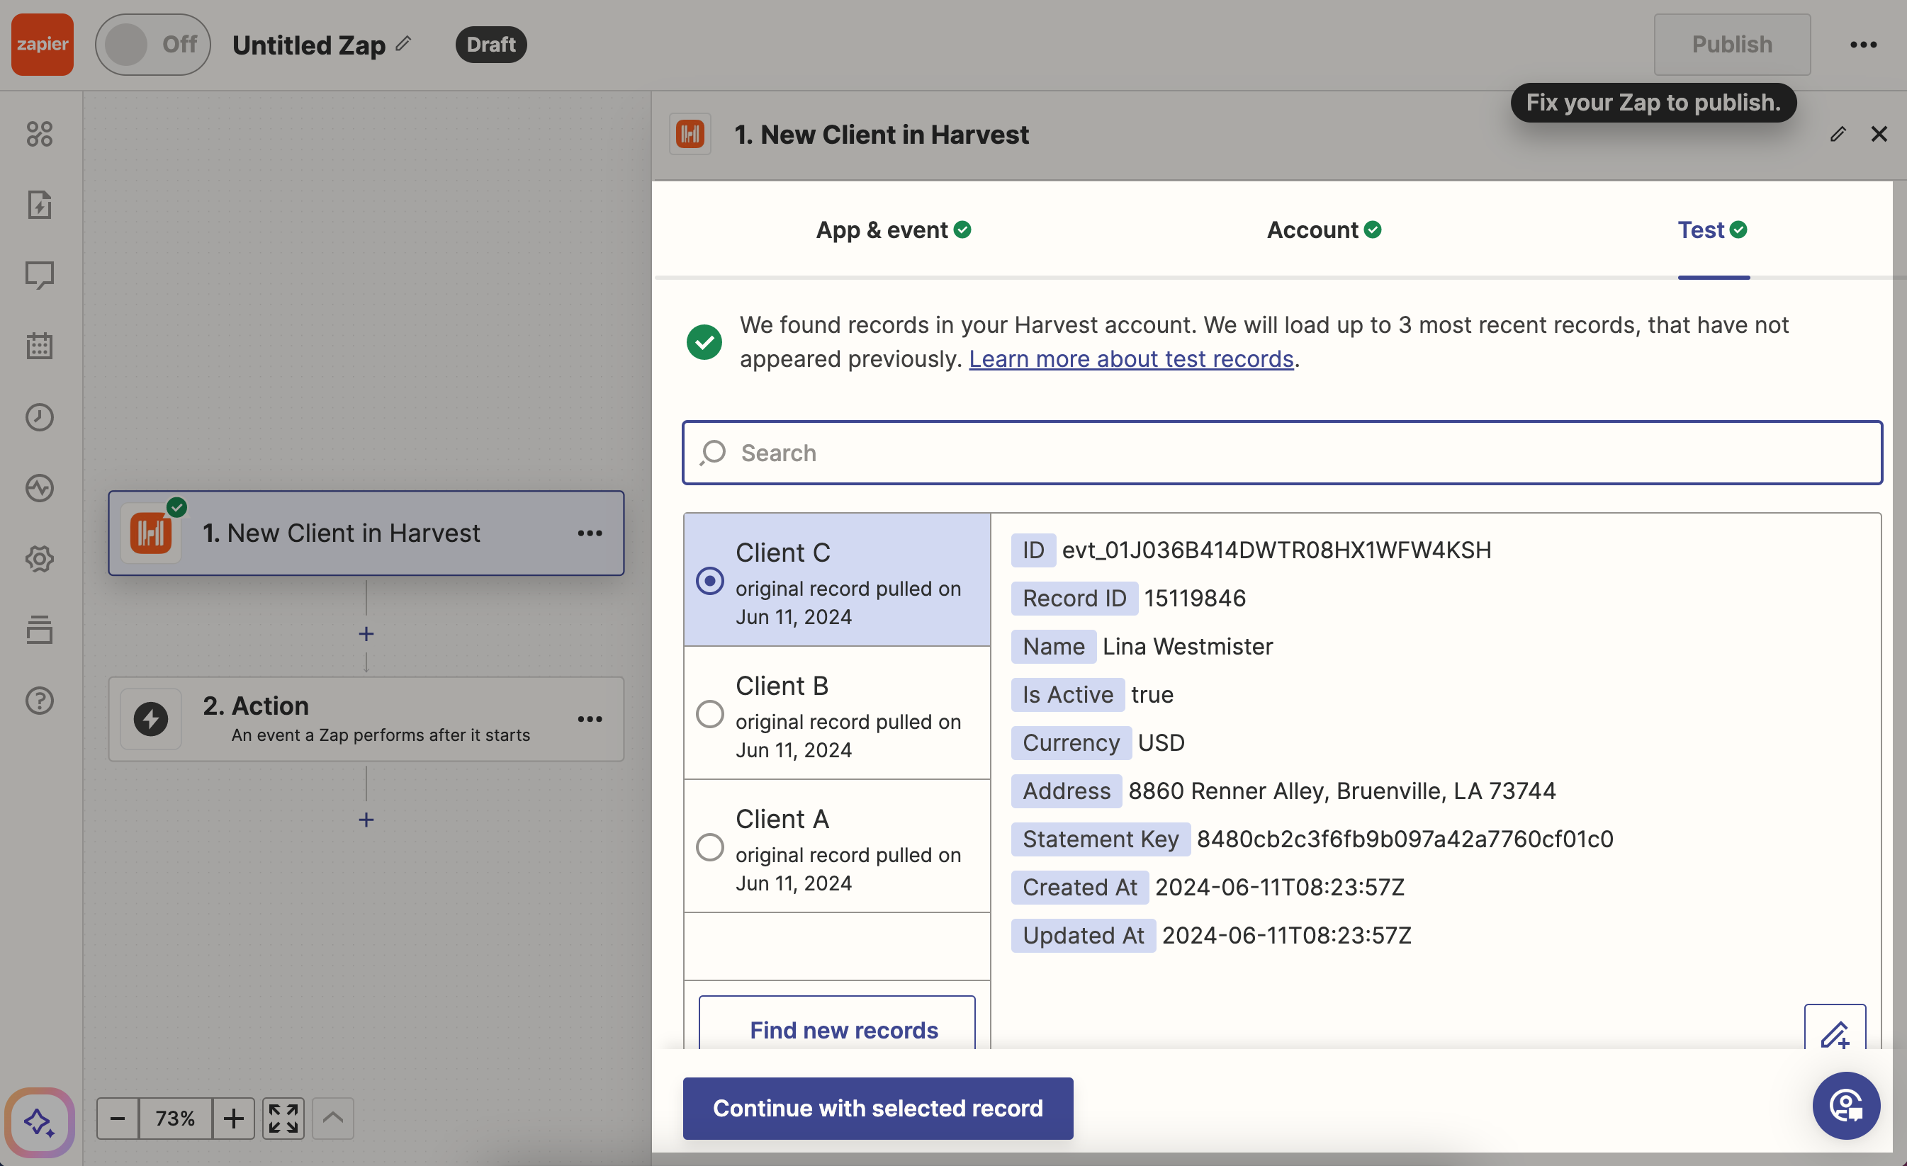
Task: Click the Currency value USD
Action: tap(1161, 743)
